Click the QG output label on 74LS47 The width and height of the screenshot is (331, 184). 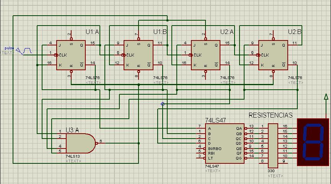(239, 158)
